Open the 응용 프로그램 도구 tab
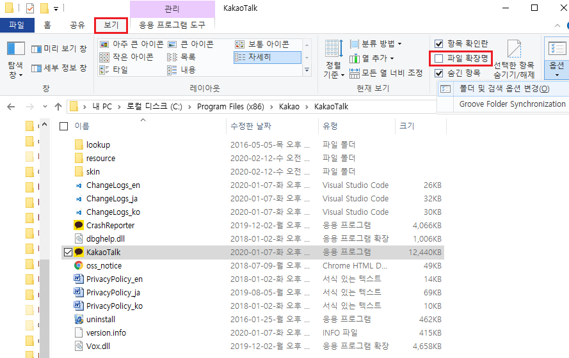This screenshot has width=569, height=358. 172,25
